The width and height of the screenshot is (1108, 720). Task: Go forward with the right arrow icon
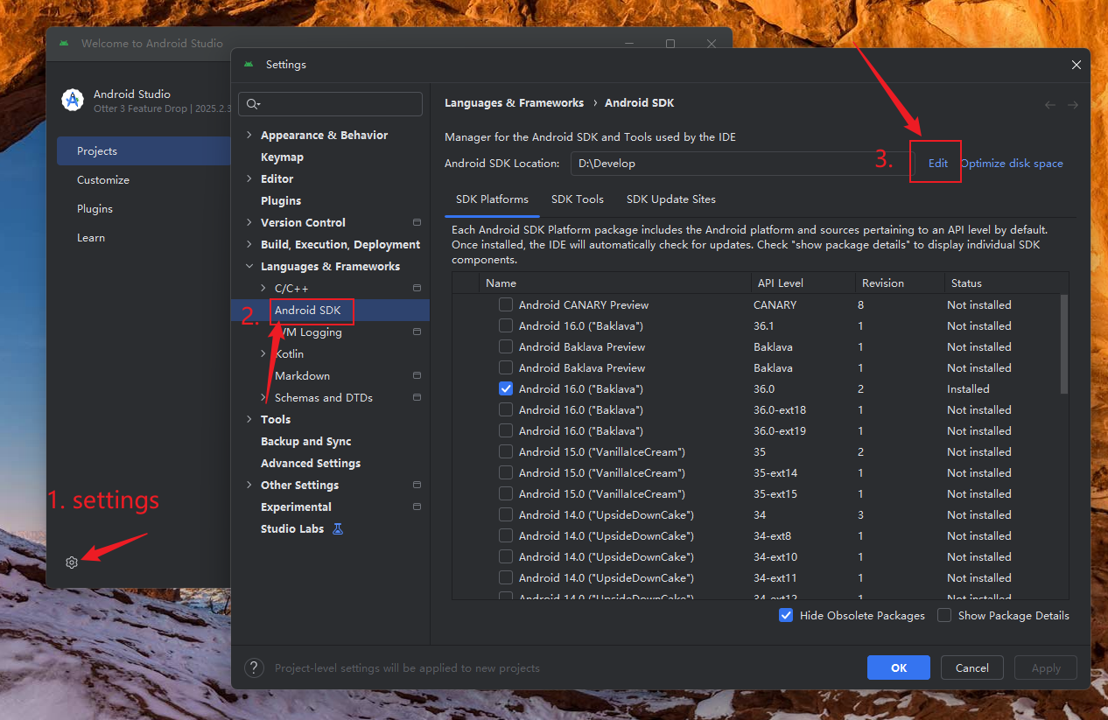point(1072,104)
